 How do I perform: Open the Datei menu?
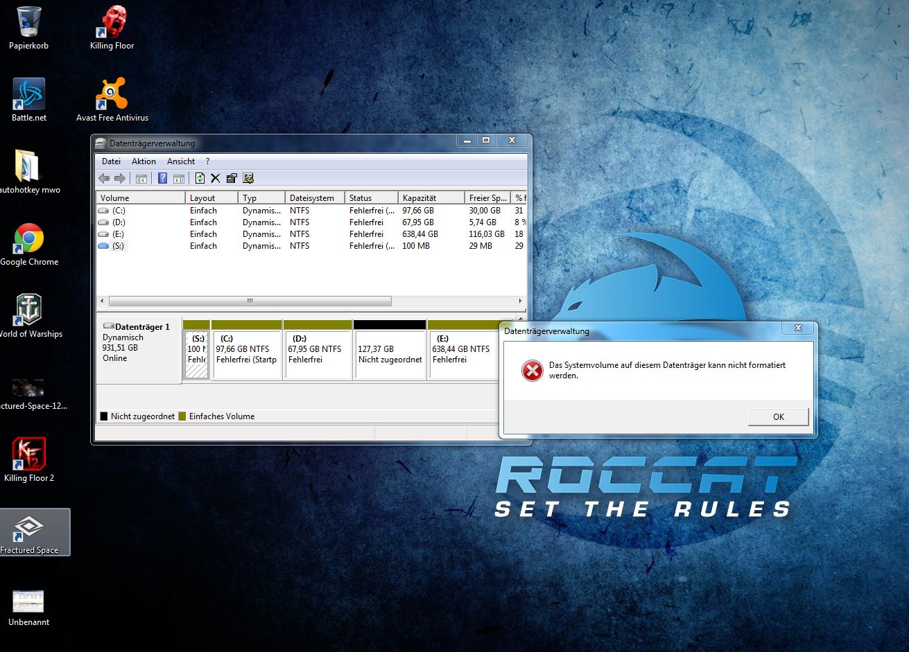tap(111, 161)
